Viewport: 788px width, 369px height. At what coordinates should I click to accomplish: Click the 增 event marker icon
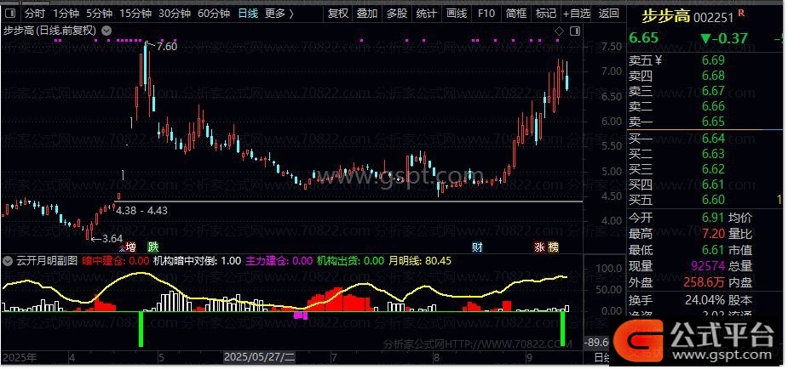tap(129, 247)
